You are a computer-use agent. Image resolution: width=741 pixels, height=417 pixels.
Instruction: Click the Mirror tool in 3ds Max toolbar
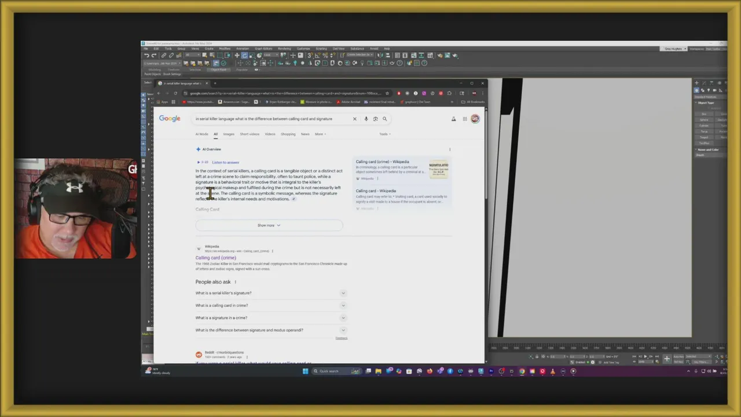[380, 56]
